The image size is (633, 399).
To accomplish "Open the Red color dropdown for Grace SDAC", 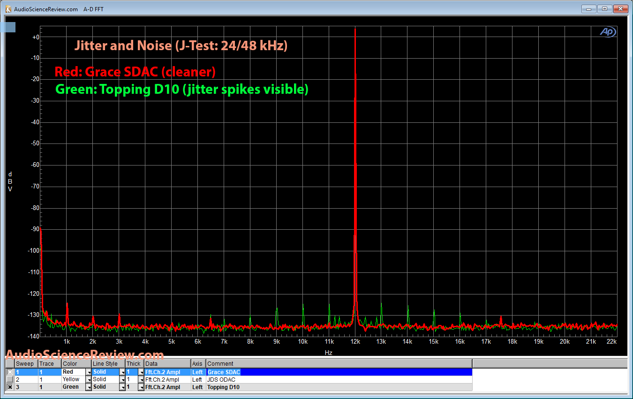I will [x=89, y=372].
